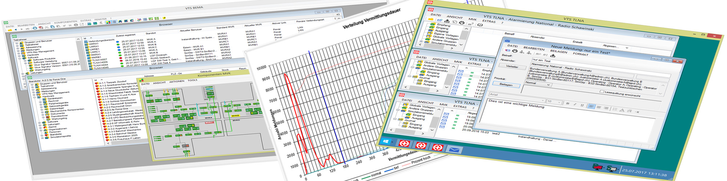Select left text alignment icon
This screenshot has height=181, width=727.
[x=591, y=106]
